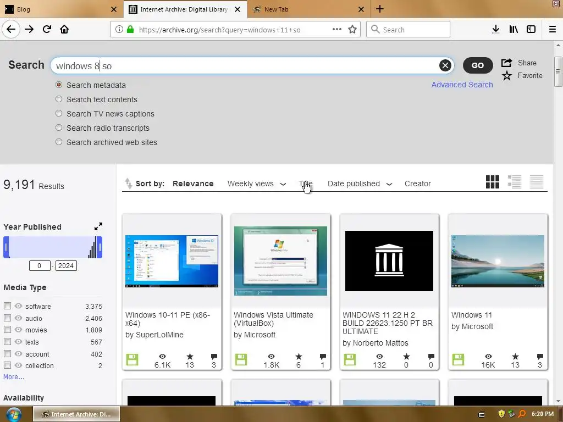Switch to the Blog tab
563x422 pixels.
click(61, 9)
